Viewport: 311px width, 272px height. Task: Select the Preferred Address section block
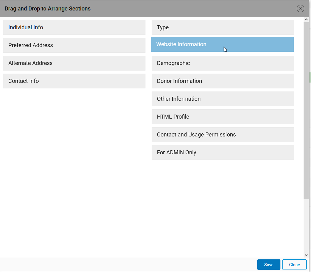74,45
